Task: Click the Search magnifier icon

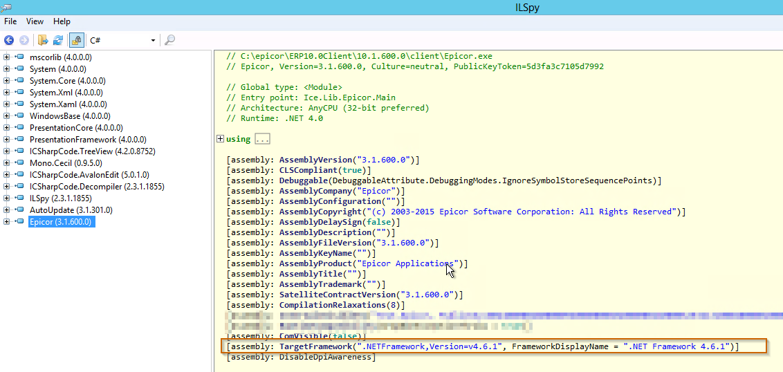Action: [169, 40]
